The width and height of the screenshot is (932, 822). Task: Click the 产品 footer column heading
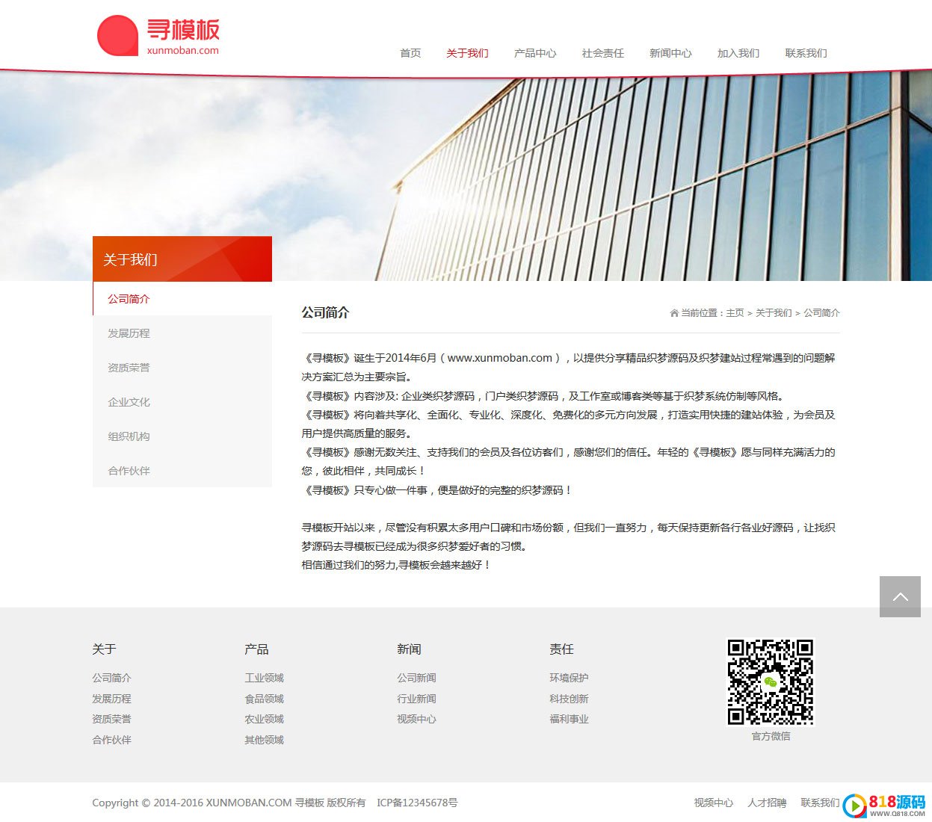pyautogui.click(x=256, y=649)
